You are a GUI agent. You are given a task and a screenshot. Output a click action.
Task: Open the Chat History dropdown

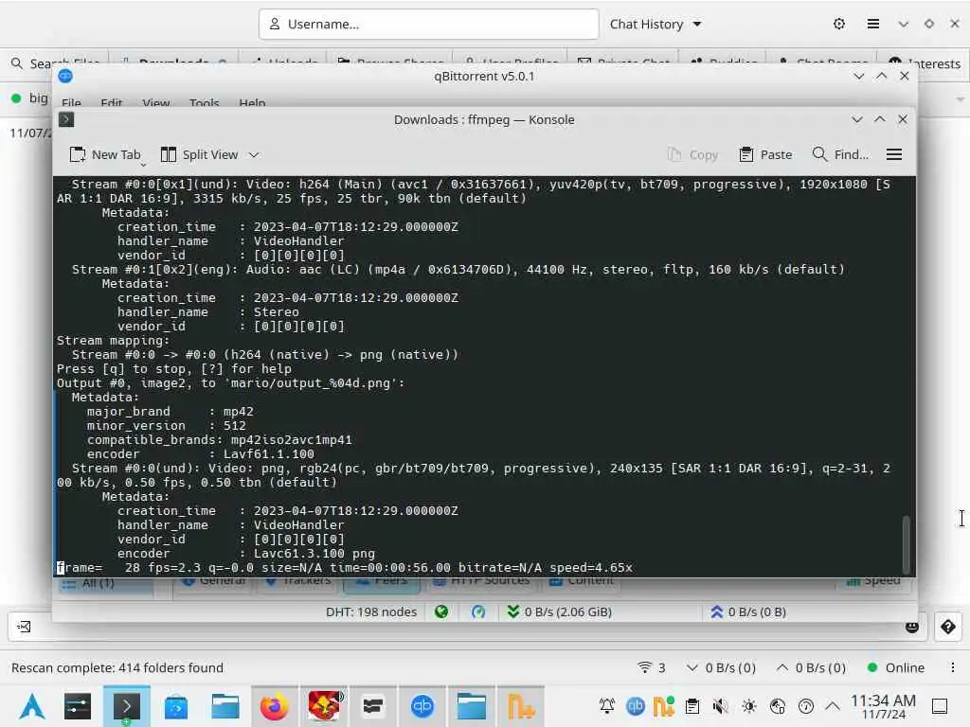656,24
